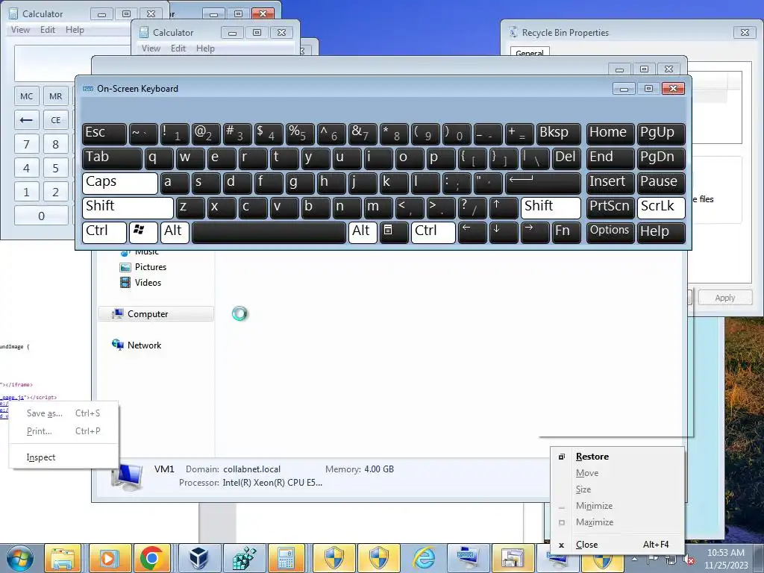Click Options key on On-Screen Keyboard
The width and height of the screenshot is (764, 573).
click(x=610, y=232)
